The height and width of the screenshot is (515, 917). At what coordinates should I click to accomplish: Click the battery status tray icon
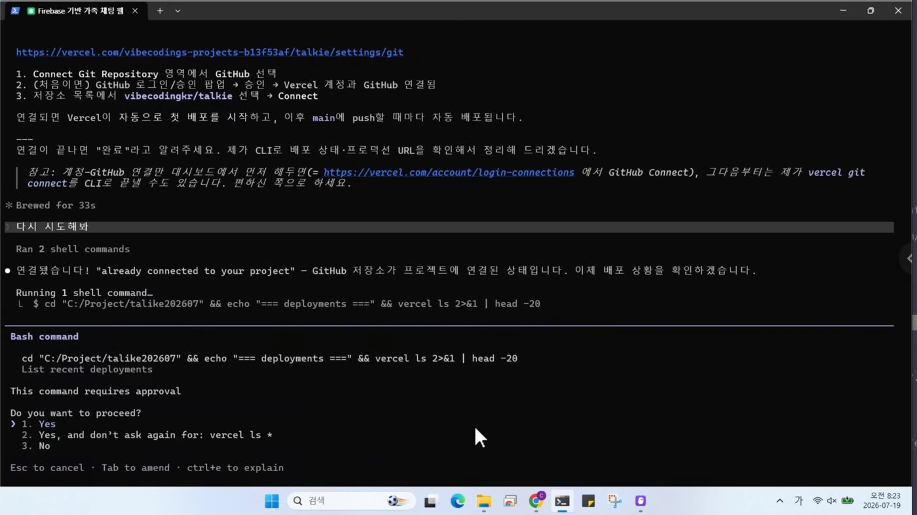click(848, 501)
